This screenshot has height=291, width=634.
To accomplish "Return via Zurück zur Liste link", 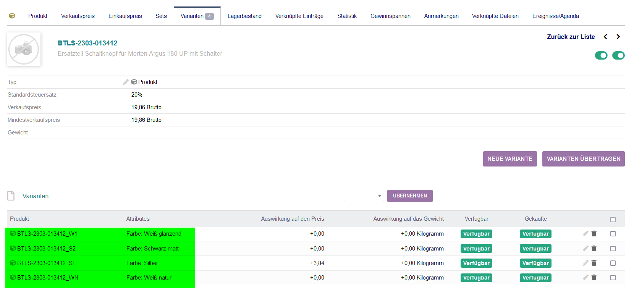I will [571, 37].
